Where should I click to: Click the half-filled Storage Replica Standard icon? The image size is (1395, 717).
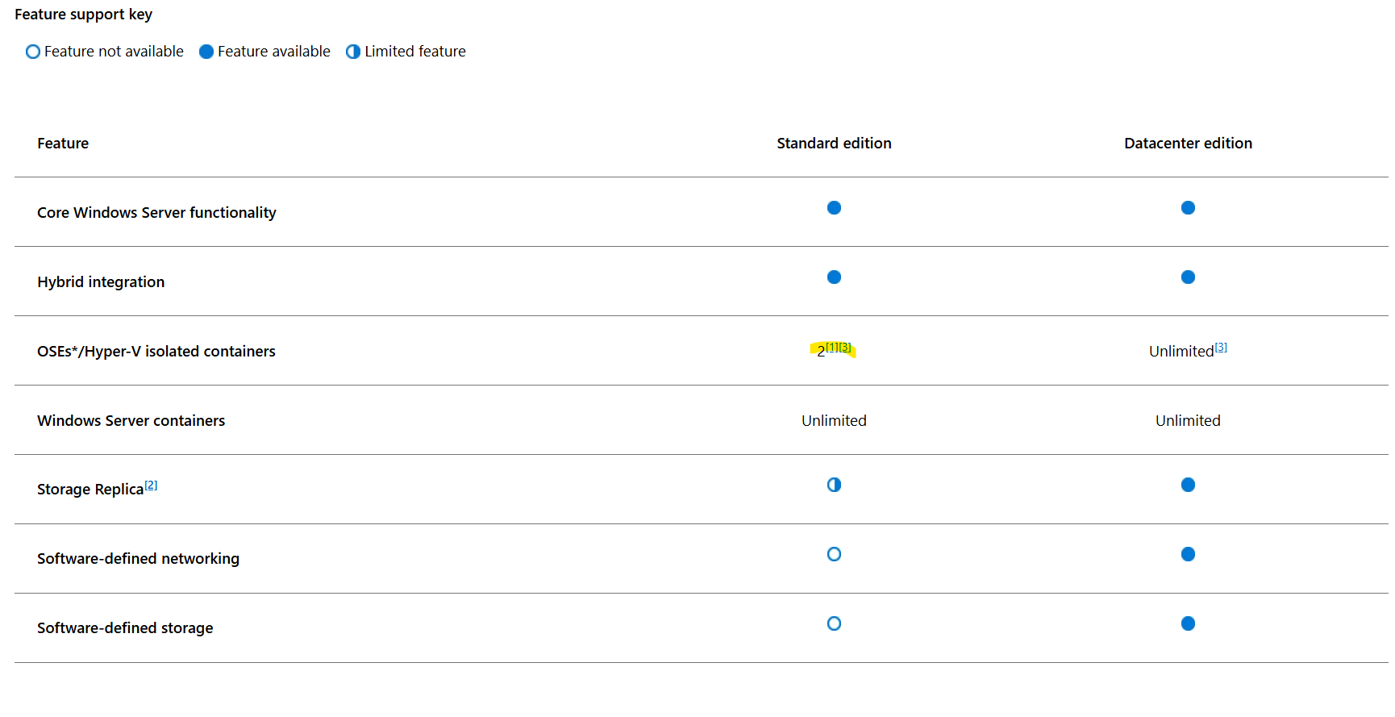point(834,485)
